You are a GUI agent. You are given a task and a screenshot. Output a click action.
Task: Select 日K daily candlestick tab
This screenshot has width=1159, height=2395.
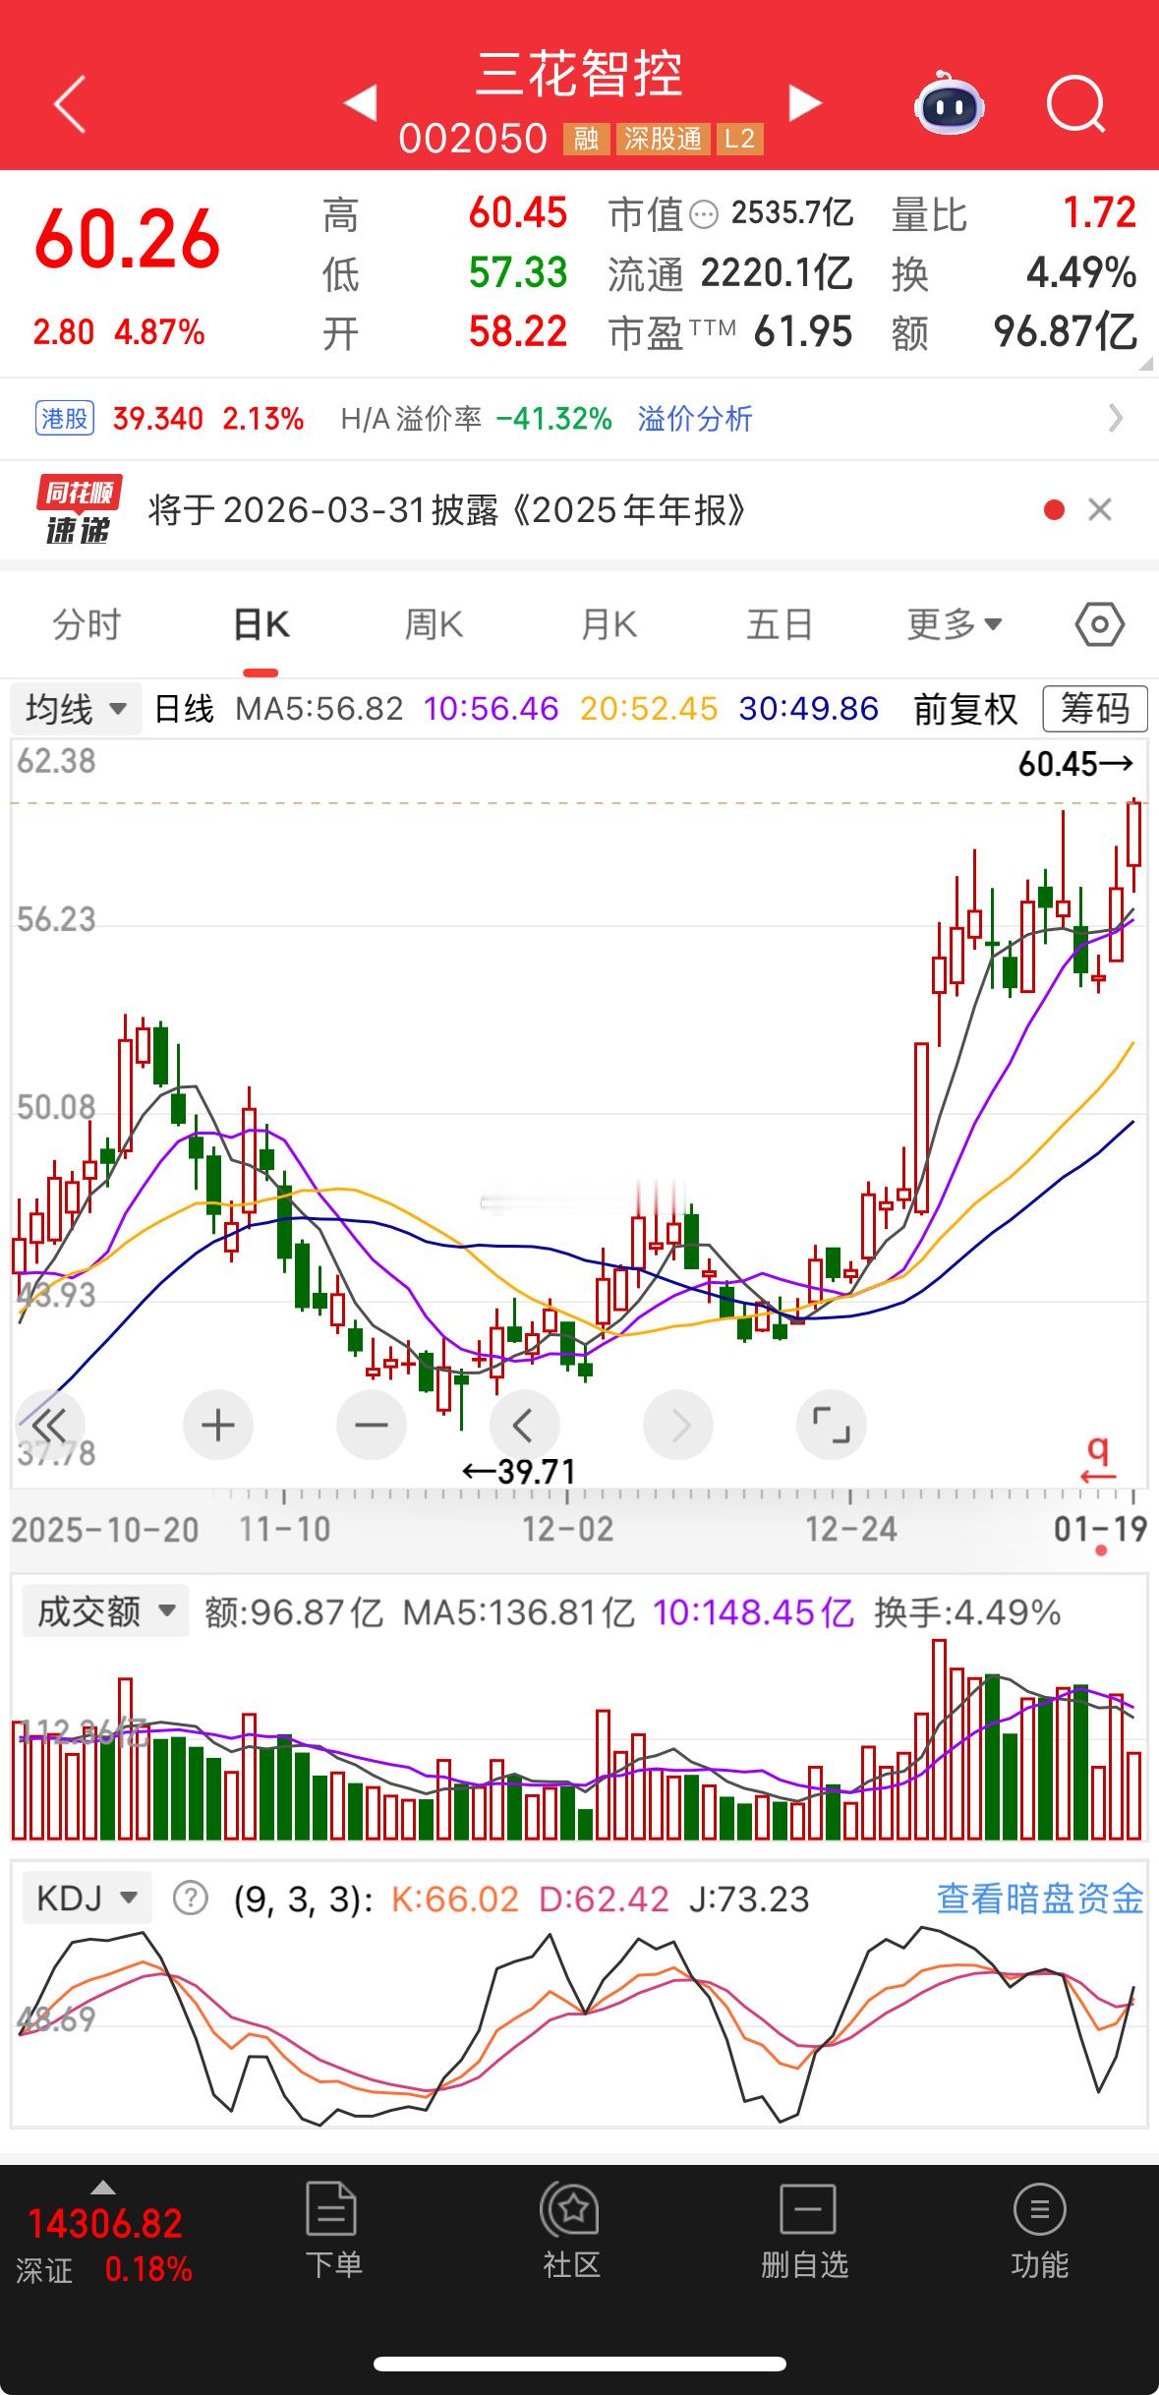tap(261, 624)
